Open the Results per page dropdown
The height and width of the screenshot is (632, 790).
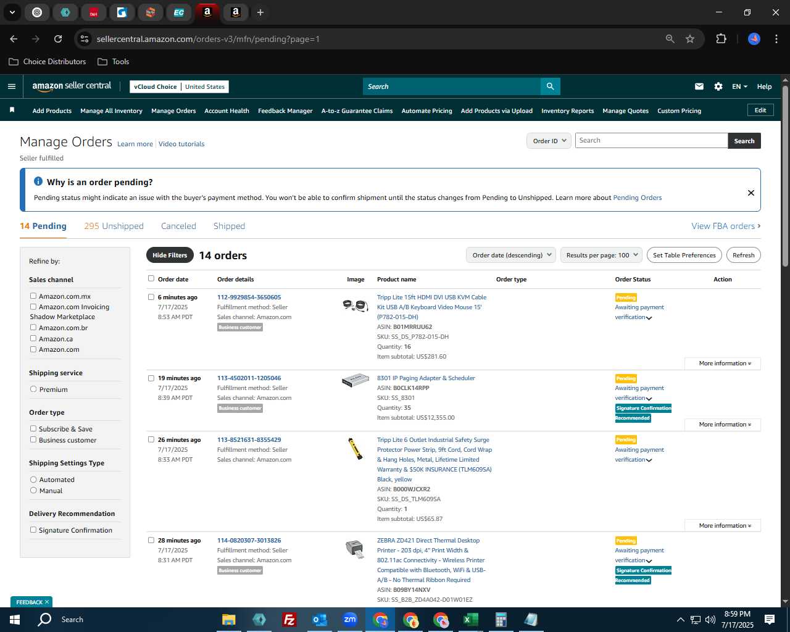602,255
